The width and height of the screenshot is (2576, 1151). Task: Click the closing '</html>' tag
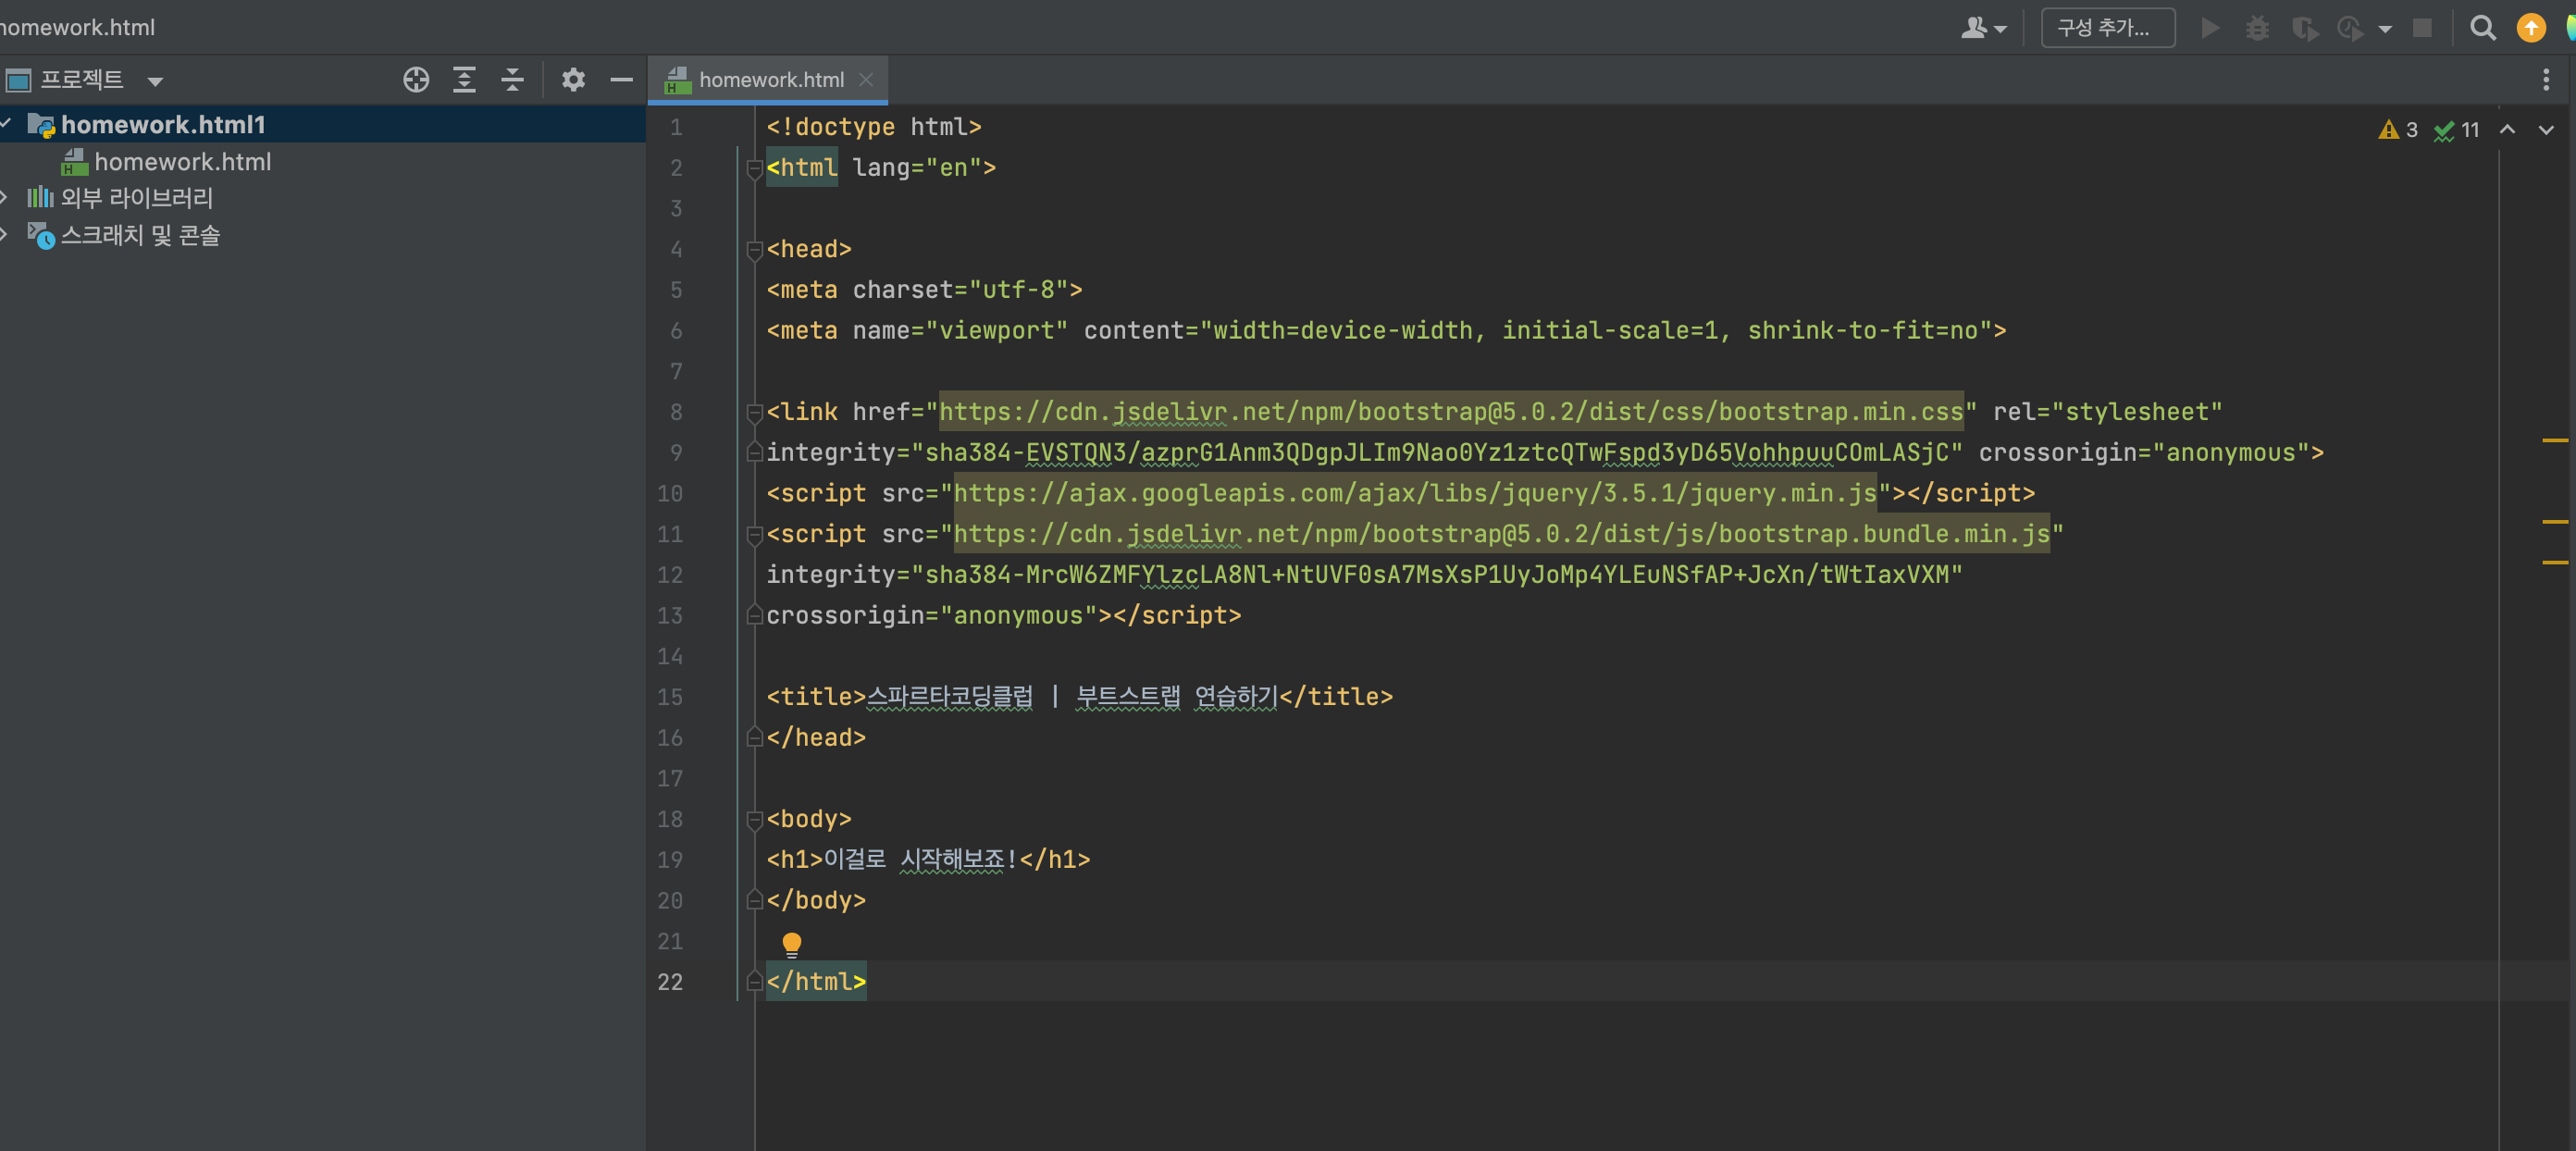tap(816, 982)
